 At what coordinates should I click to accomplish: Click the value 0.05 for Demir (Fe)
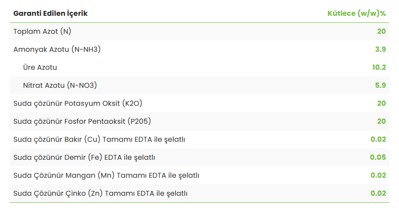pyautogui.click(x=378, y=157)
